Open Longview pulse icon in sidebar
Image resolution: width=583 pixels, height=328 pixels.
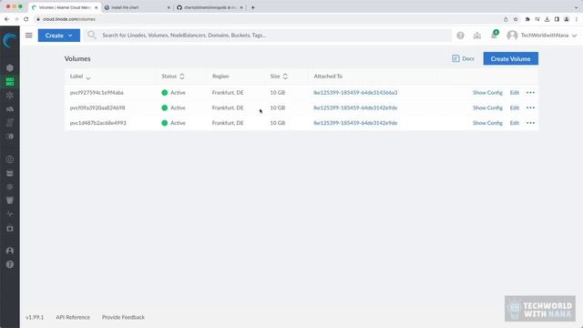point(10,214)
